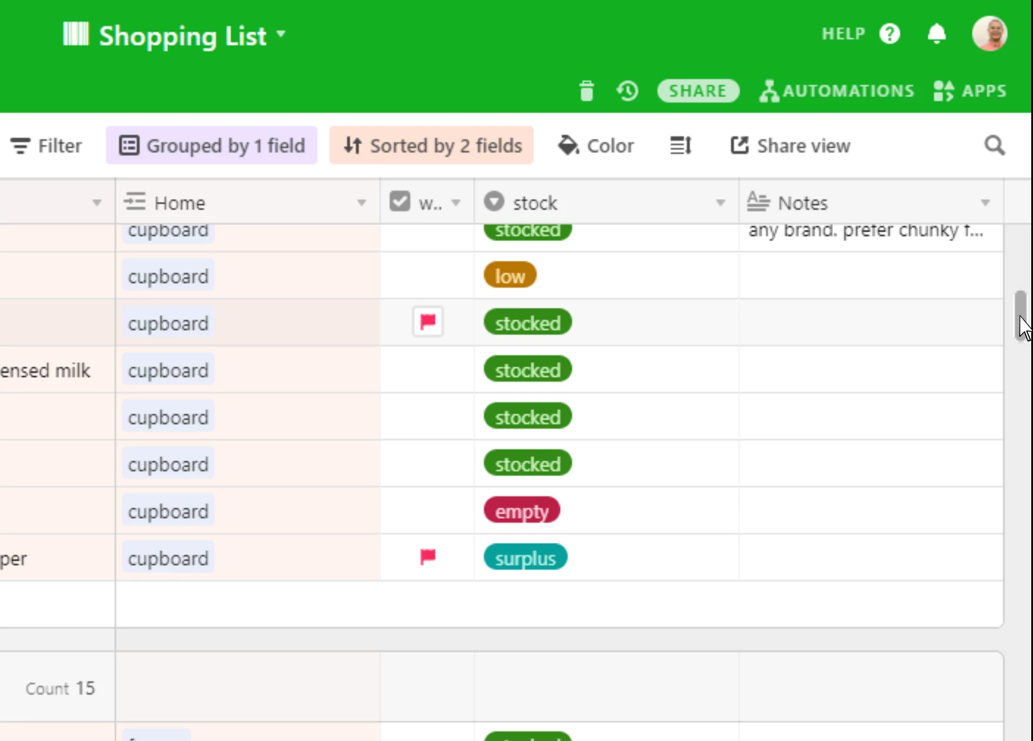1033x741 pixels.
Task: Open the Shopping List title dropdown arrow
Action: 281,33
